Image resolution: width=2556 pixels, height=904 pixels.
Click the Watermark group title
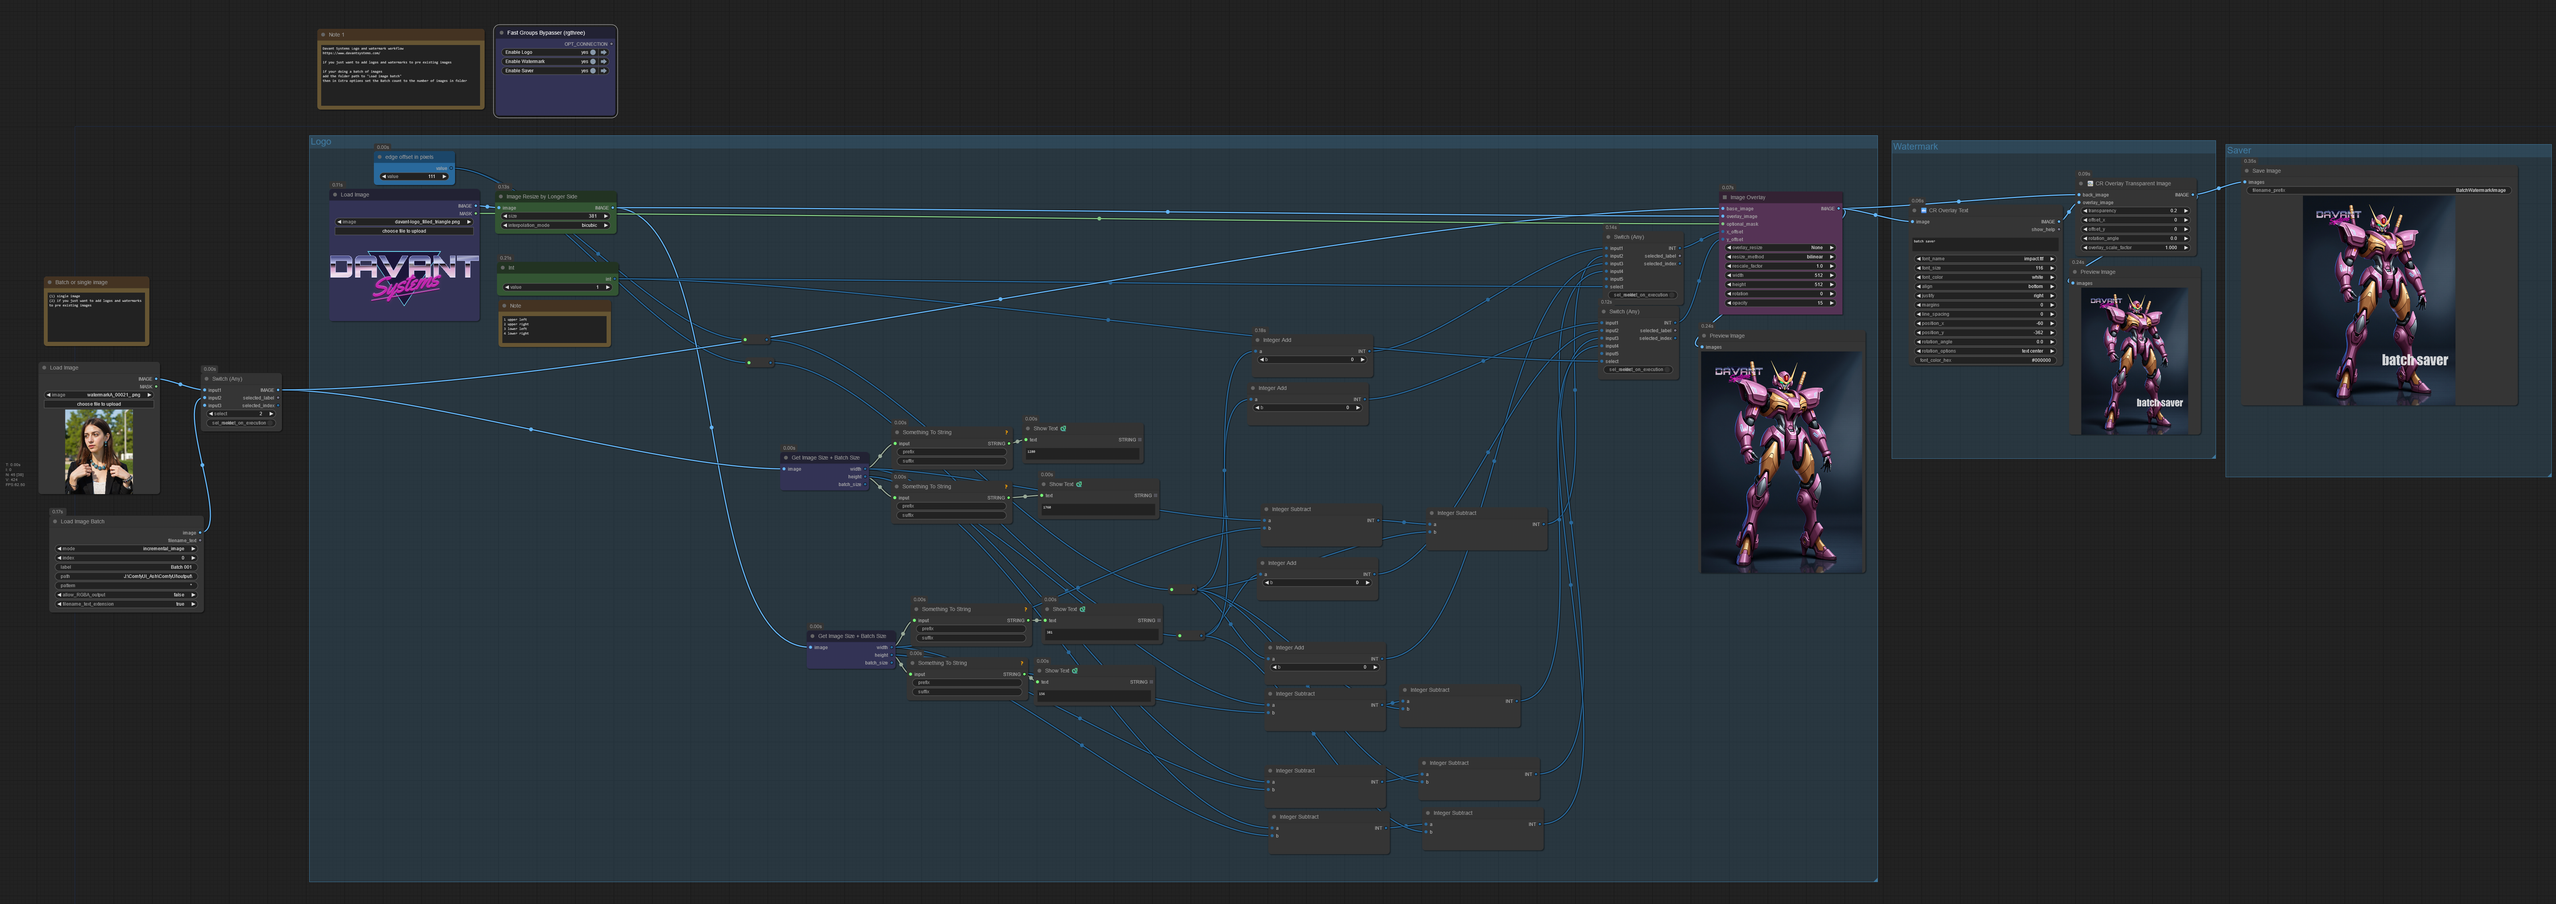pyautogui.click(x=1915, y=147)
